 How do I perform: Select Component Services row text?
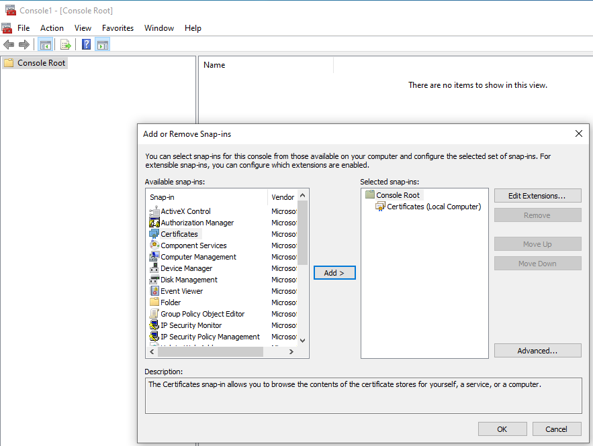(193, 245)
